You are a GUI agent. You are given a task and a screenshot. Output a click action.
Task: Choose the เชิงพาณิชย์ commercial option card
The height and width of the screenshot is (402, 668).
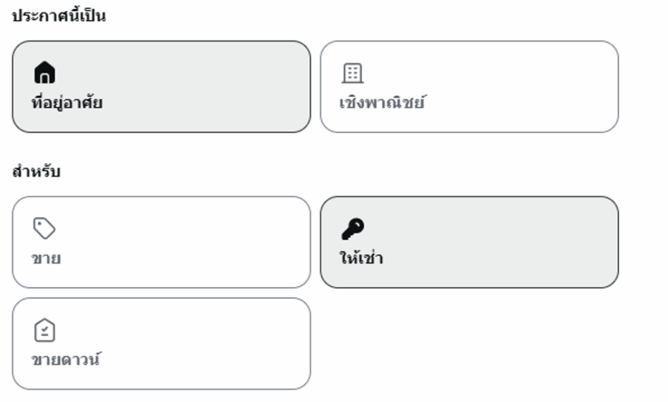pos(469,87)
